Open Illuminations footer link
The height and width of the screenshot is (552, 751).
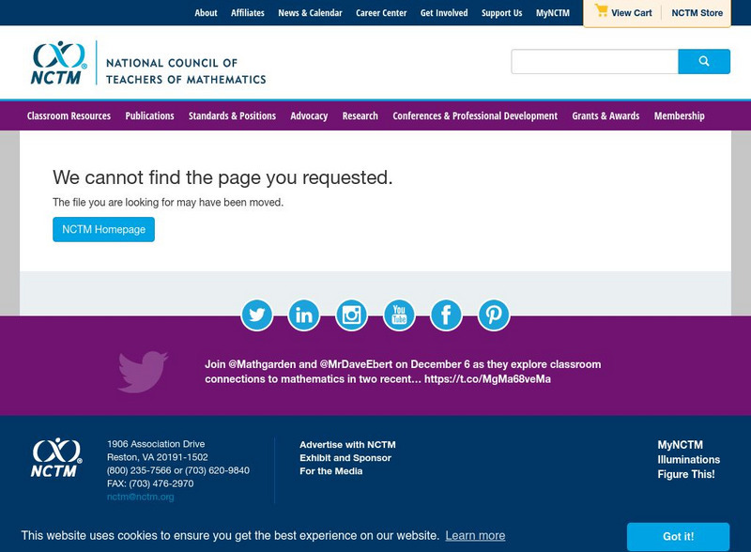coord(689,459)
